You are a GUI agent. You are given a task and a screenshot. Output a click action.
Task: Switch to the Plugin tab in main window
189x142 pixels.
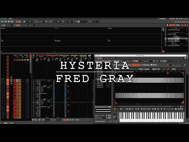[x=25, y=25]
